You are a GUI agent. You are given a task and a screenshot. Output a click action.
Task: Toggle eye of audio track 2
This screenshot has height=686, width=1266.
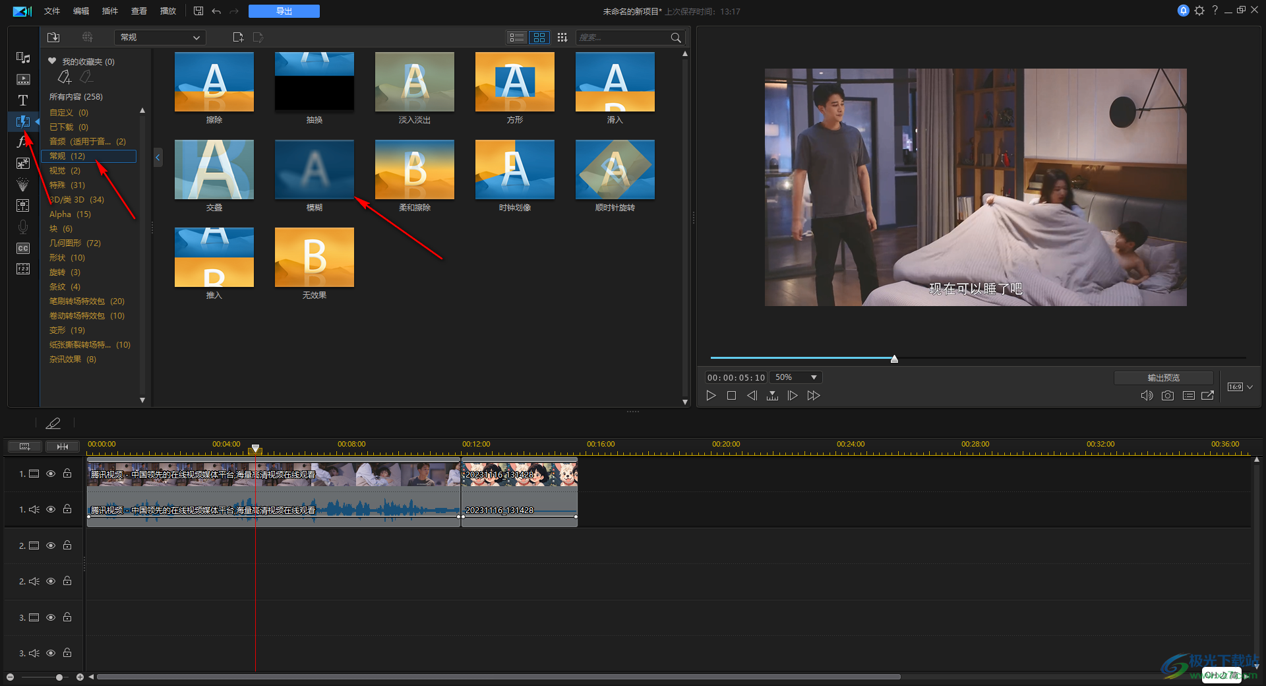[x=51, y=581]
